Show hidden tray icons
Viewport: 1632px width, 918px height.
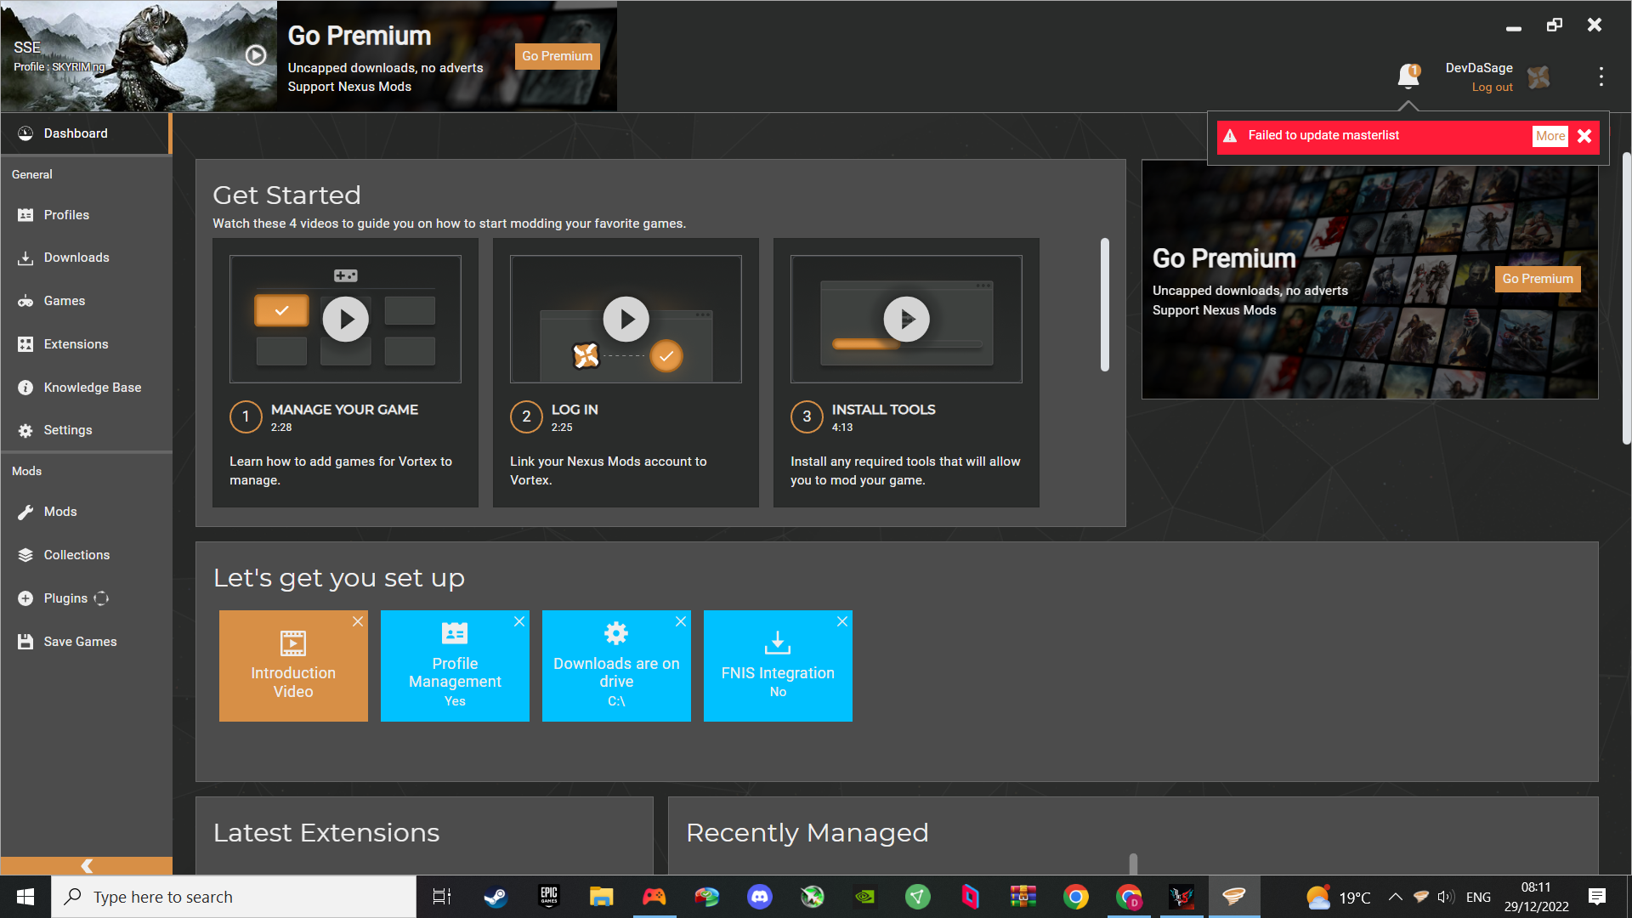(1395, 896)
